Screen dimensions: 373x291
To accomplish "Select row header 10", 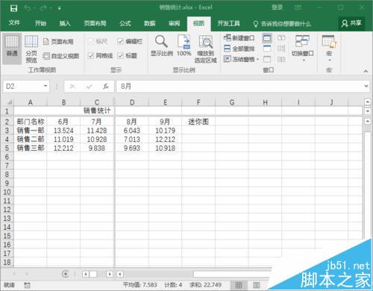I will click(x=7, y=193).
